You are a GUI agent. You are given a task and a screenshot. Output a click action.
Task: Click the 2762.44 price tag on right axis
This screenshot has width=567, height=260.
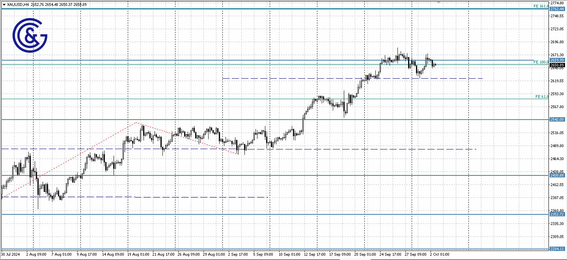[x=557, y=8]
